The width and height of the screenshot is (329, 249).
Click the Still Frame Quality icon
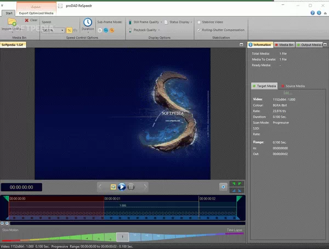130,22
